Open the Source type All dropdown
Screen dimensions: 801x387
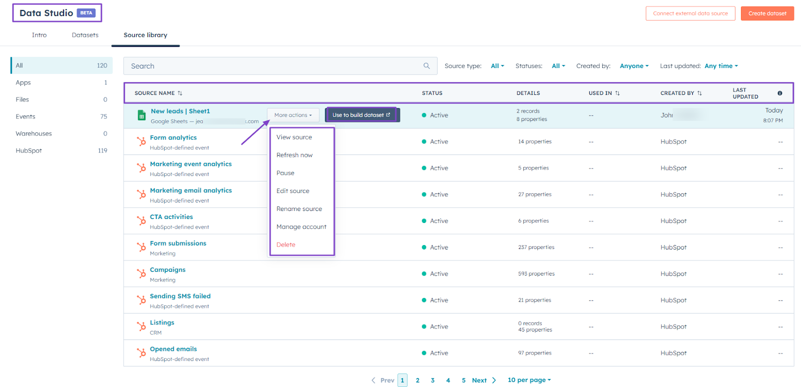498,66
